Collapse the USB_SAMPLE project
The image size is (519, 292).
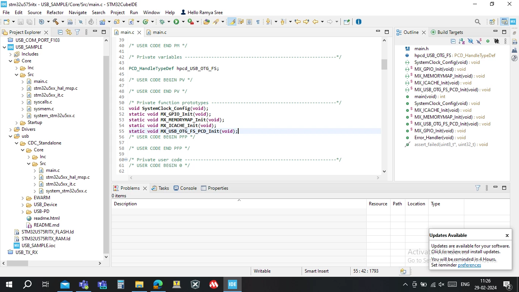(4, 47)
